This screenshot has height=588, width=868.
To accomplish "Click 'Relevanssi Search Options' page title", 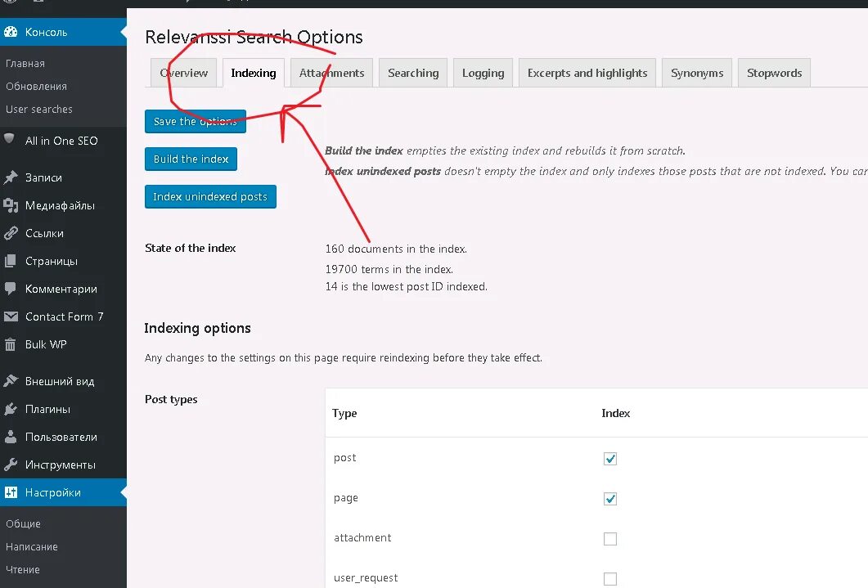I will [x=254, y=37].
